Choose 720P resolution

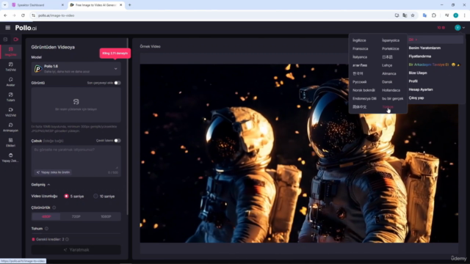pyautogui.click(x=76, y=216)
